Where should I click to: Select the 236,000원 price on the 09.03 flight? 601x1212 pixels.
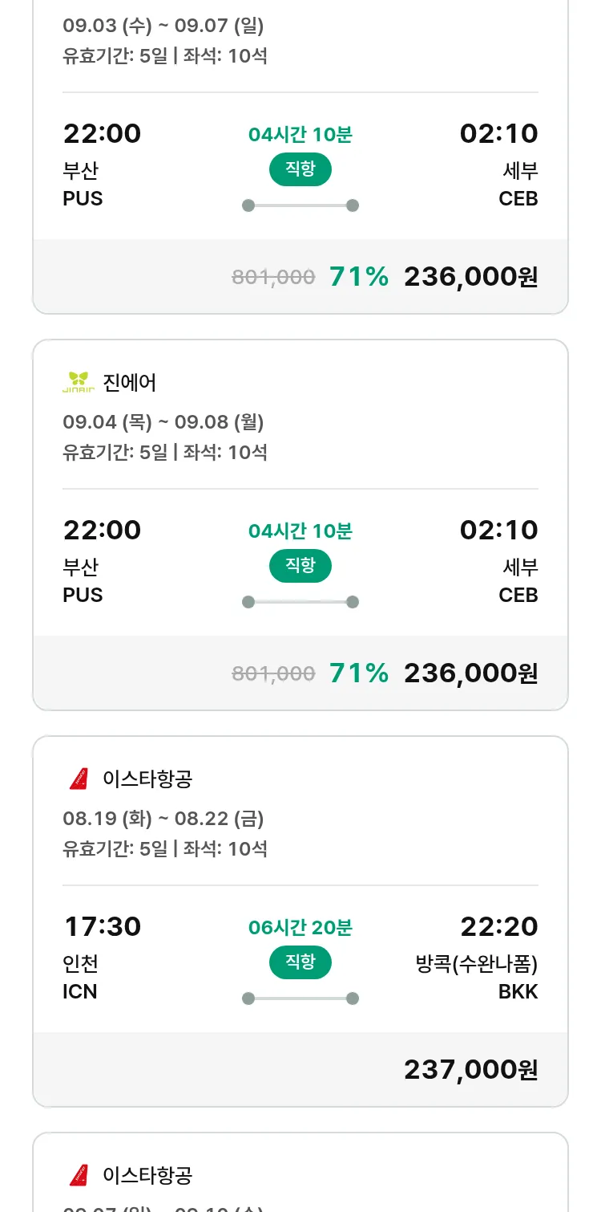[x=470, y=277]
